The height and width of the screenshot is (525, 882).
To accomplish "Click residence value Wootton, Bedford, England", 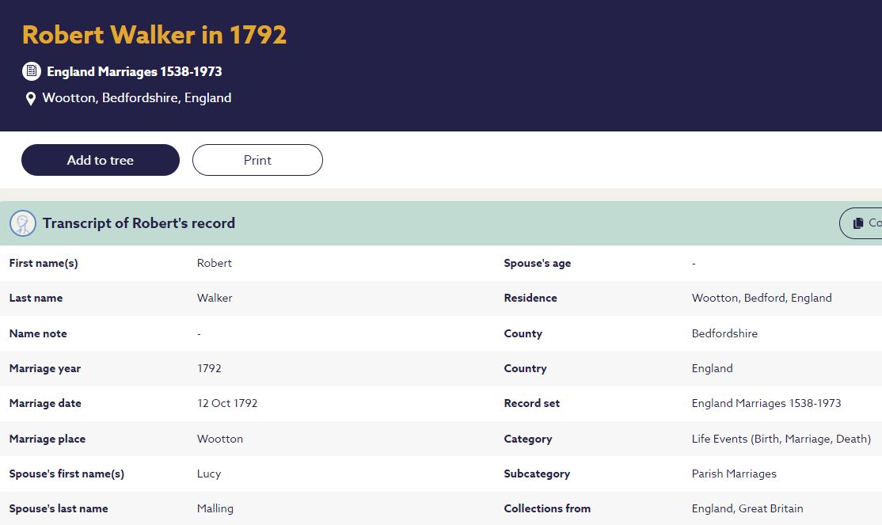I will pyautogui.click(x=762, y=298).
